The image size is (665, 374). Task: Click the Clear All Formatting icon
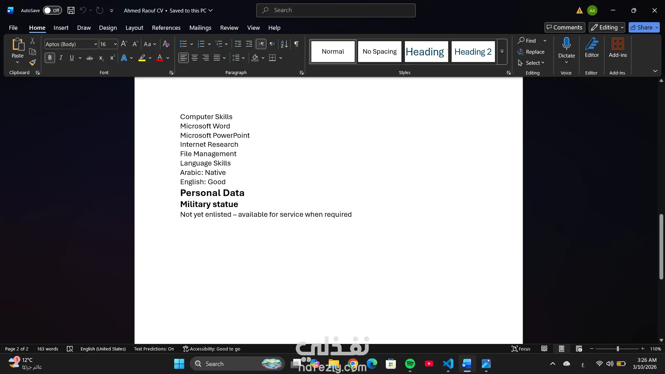click(166, 44)
